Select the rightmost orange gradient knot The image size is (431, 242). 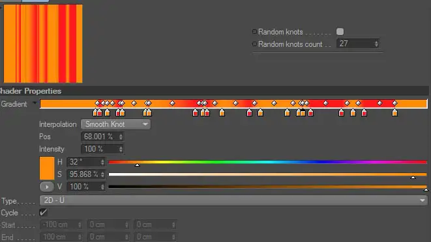coord(394,113)
